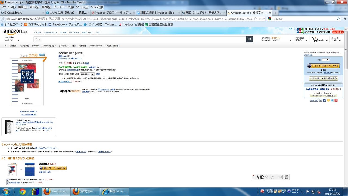Click the IME help question mark icon

pos(289,191)
